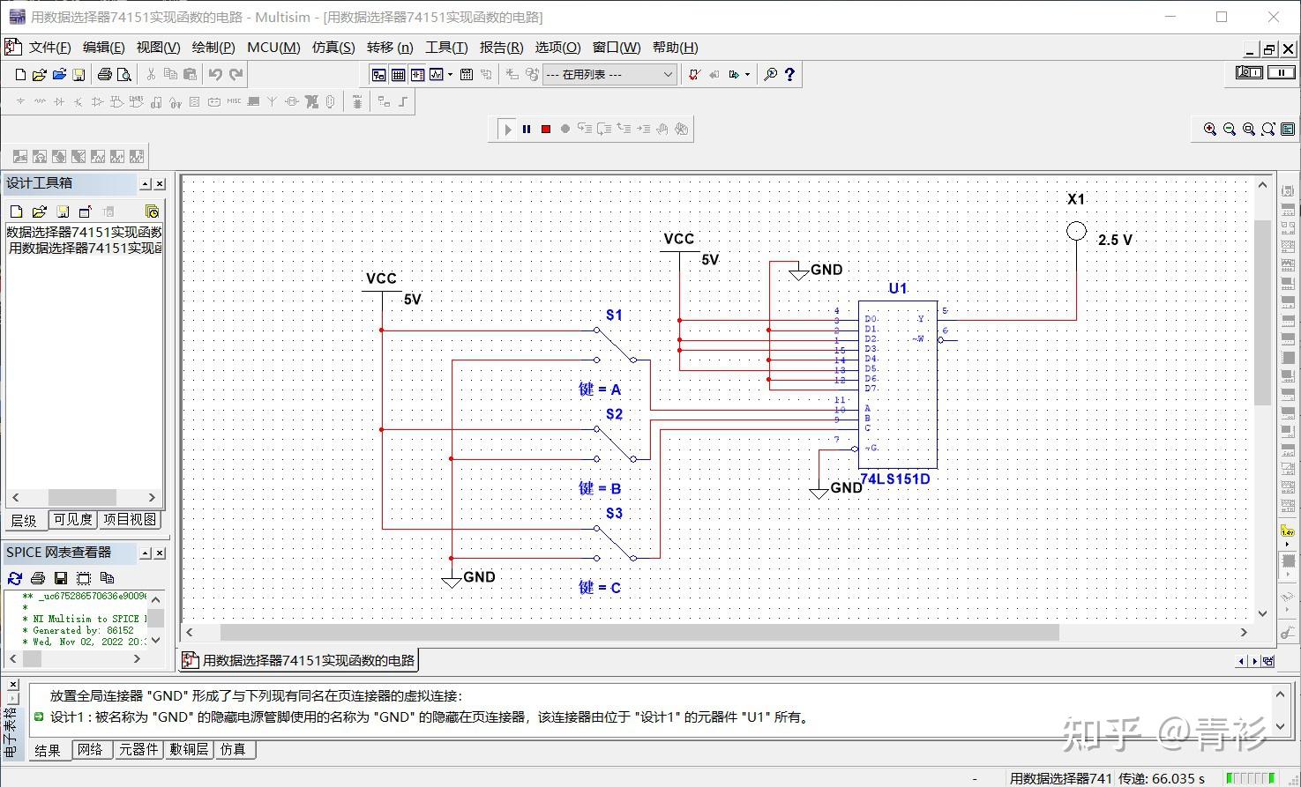Click the print icon in the toolbar
1301x787 pixels.
[104, 75]
